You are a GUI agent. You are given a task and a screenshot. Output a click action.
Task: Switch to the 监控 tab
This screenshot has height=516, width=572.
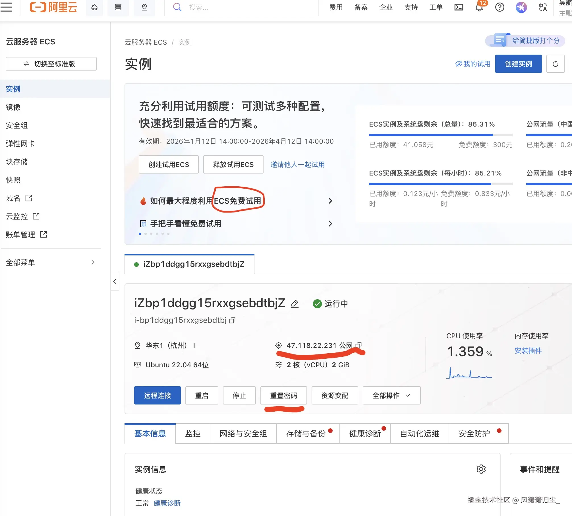coord(193,434)
